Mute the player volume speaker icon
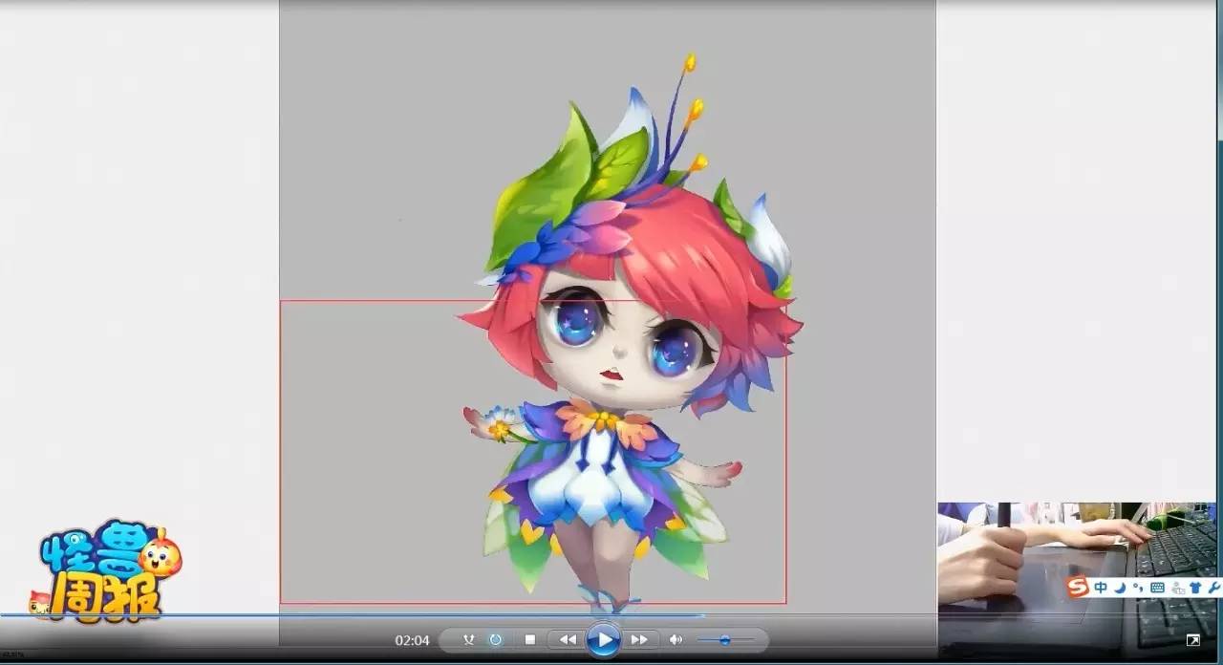The width and height of the screenshot is (1223, 665). [x=676, y=639]
